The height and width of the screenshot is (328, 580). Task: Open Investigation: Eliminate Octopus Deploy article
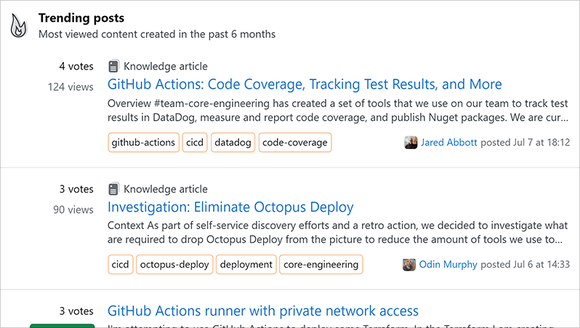(x=230, y=207)
